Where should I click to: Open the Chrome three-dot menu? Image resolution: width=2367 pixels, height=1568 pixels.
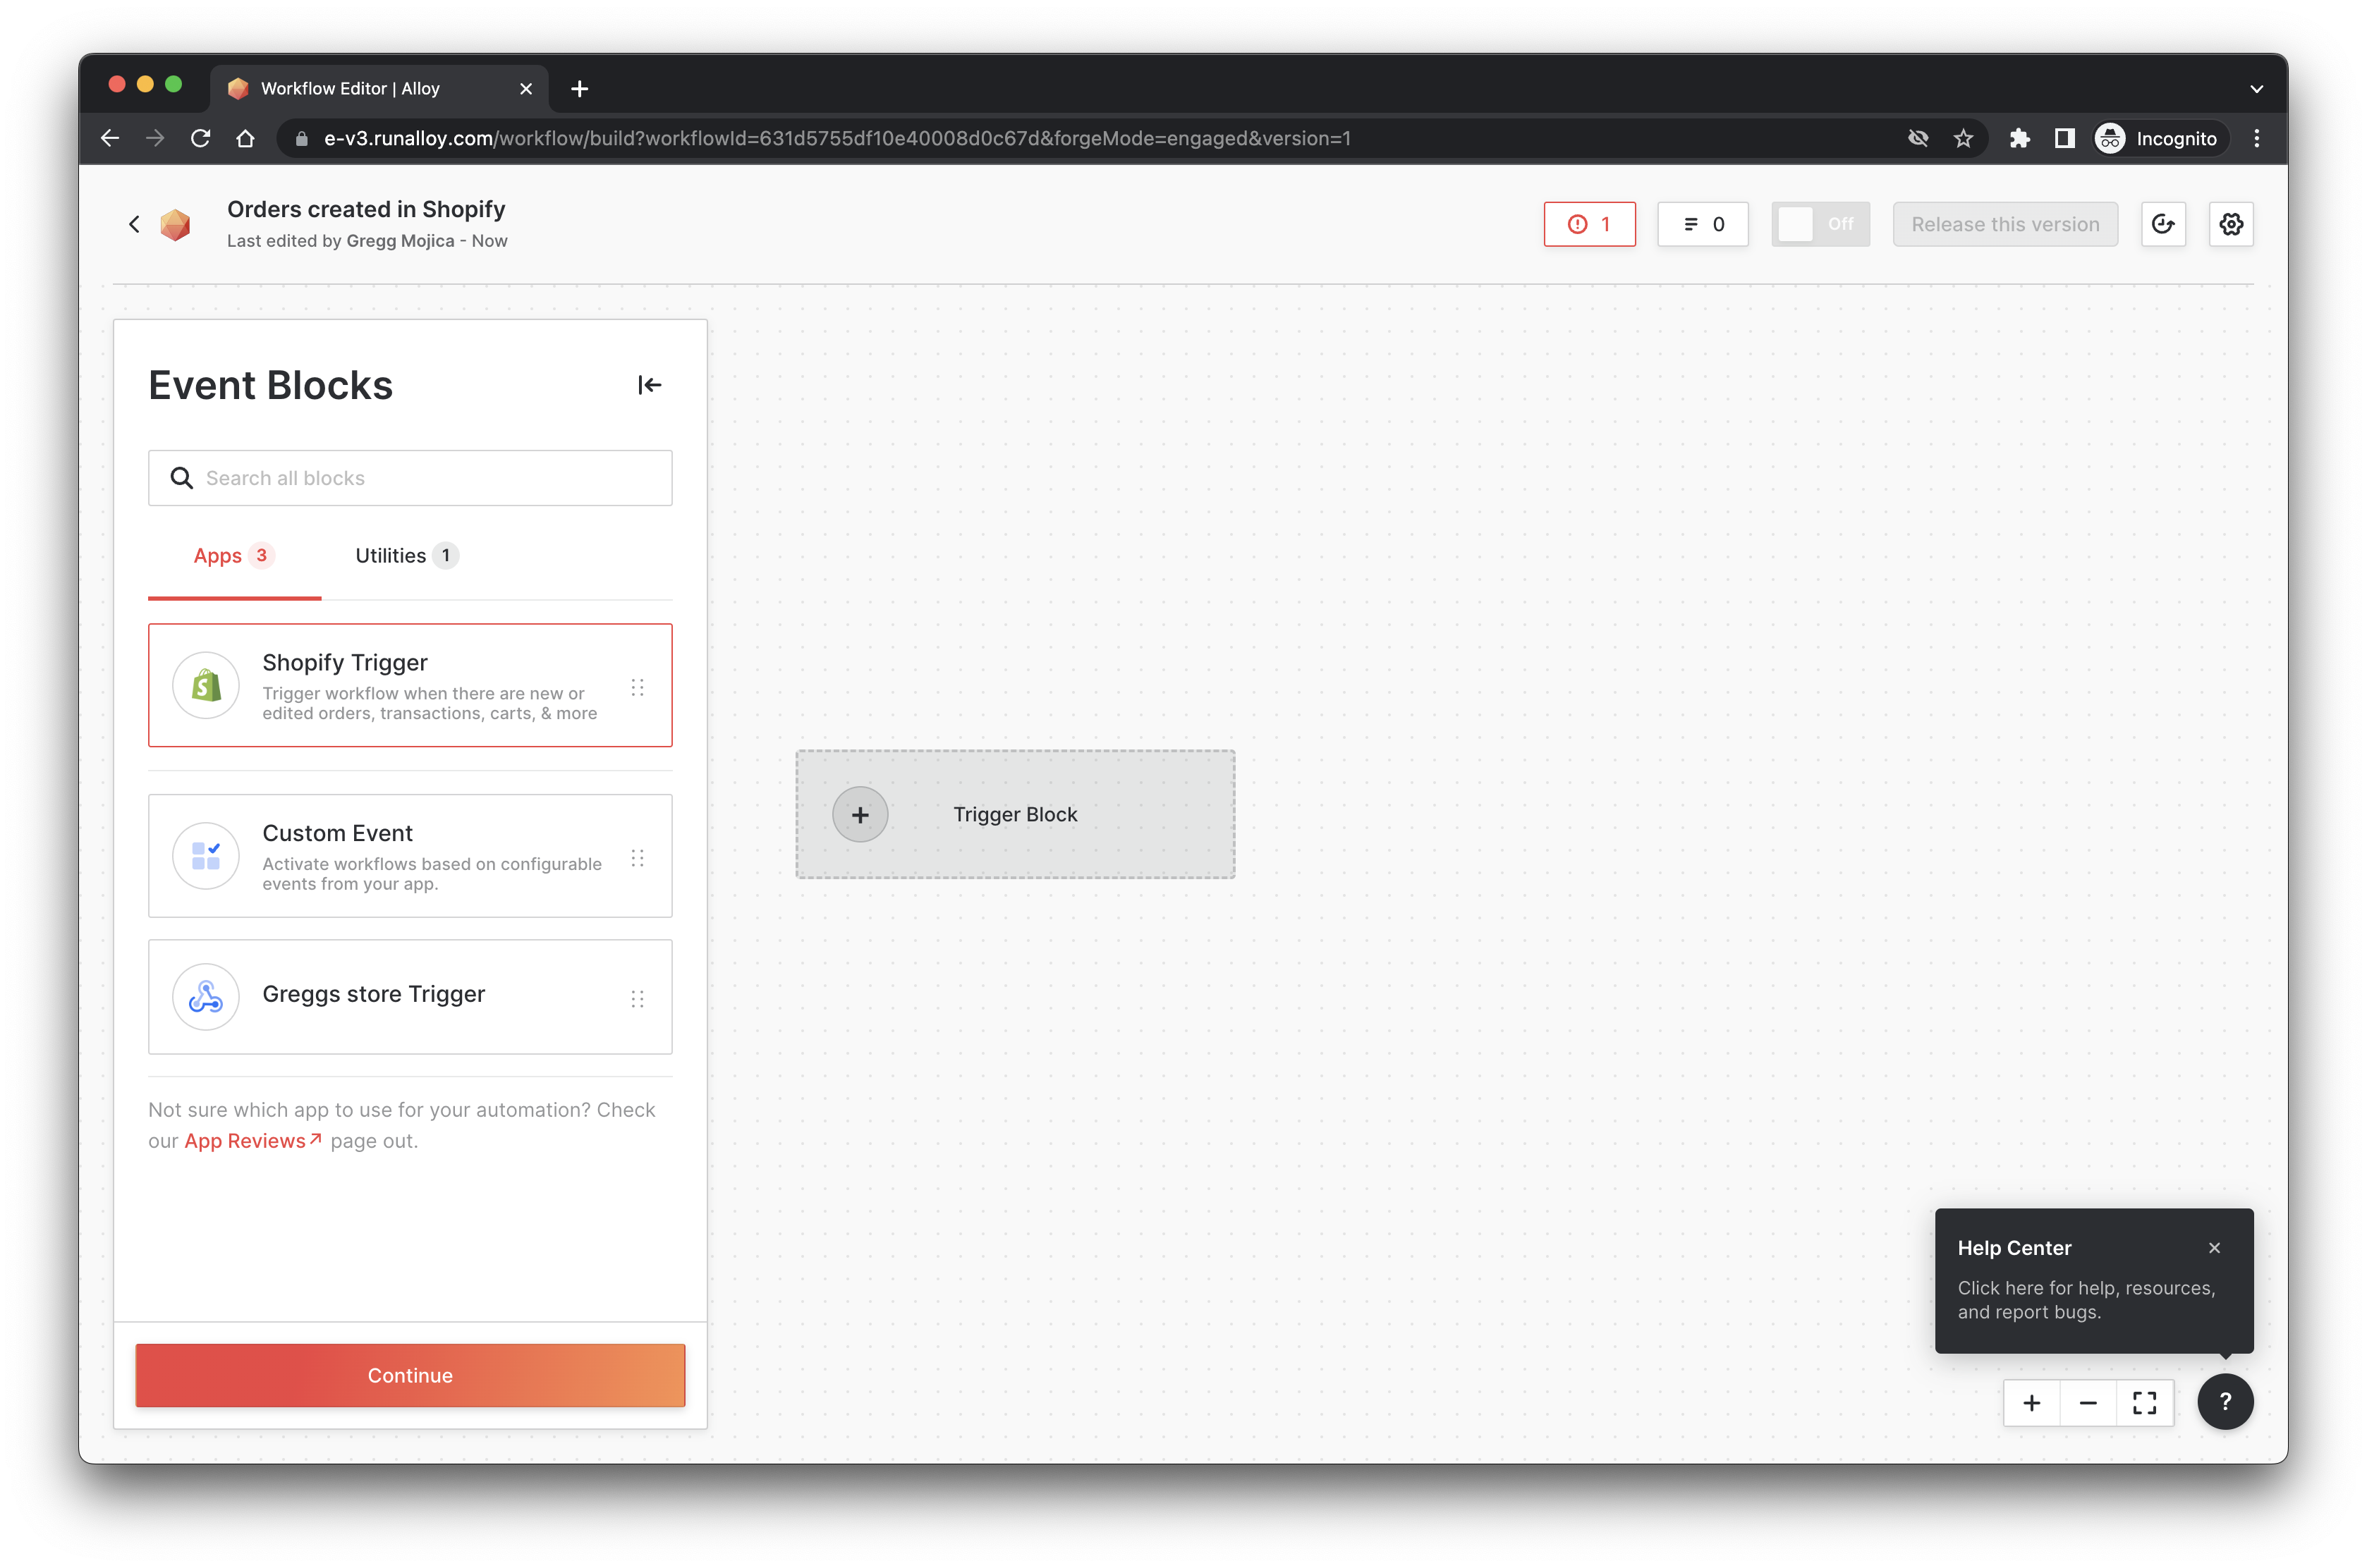2256,139
